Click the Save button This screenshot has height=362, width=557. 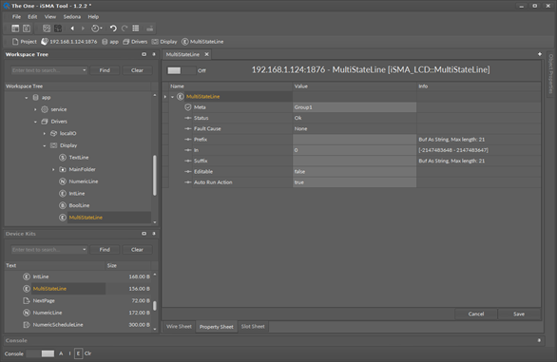[519, 314]
